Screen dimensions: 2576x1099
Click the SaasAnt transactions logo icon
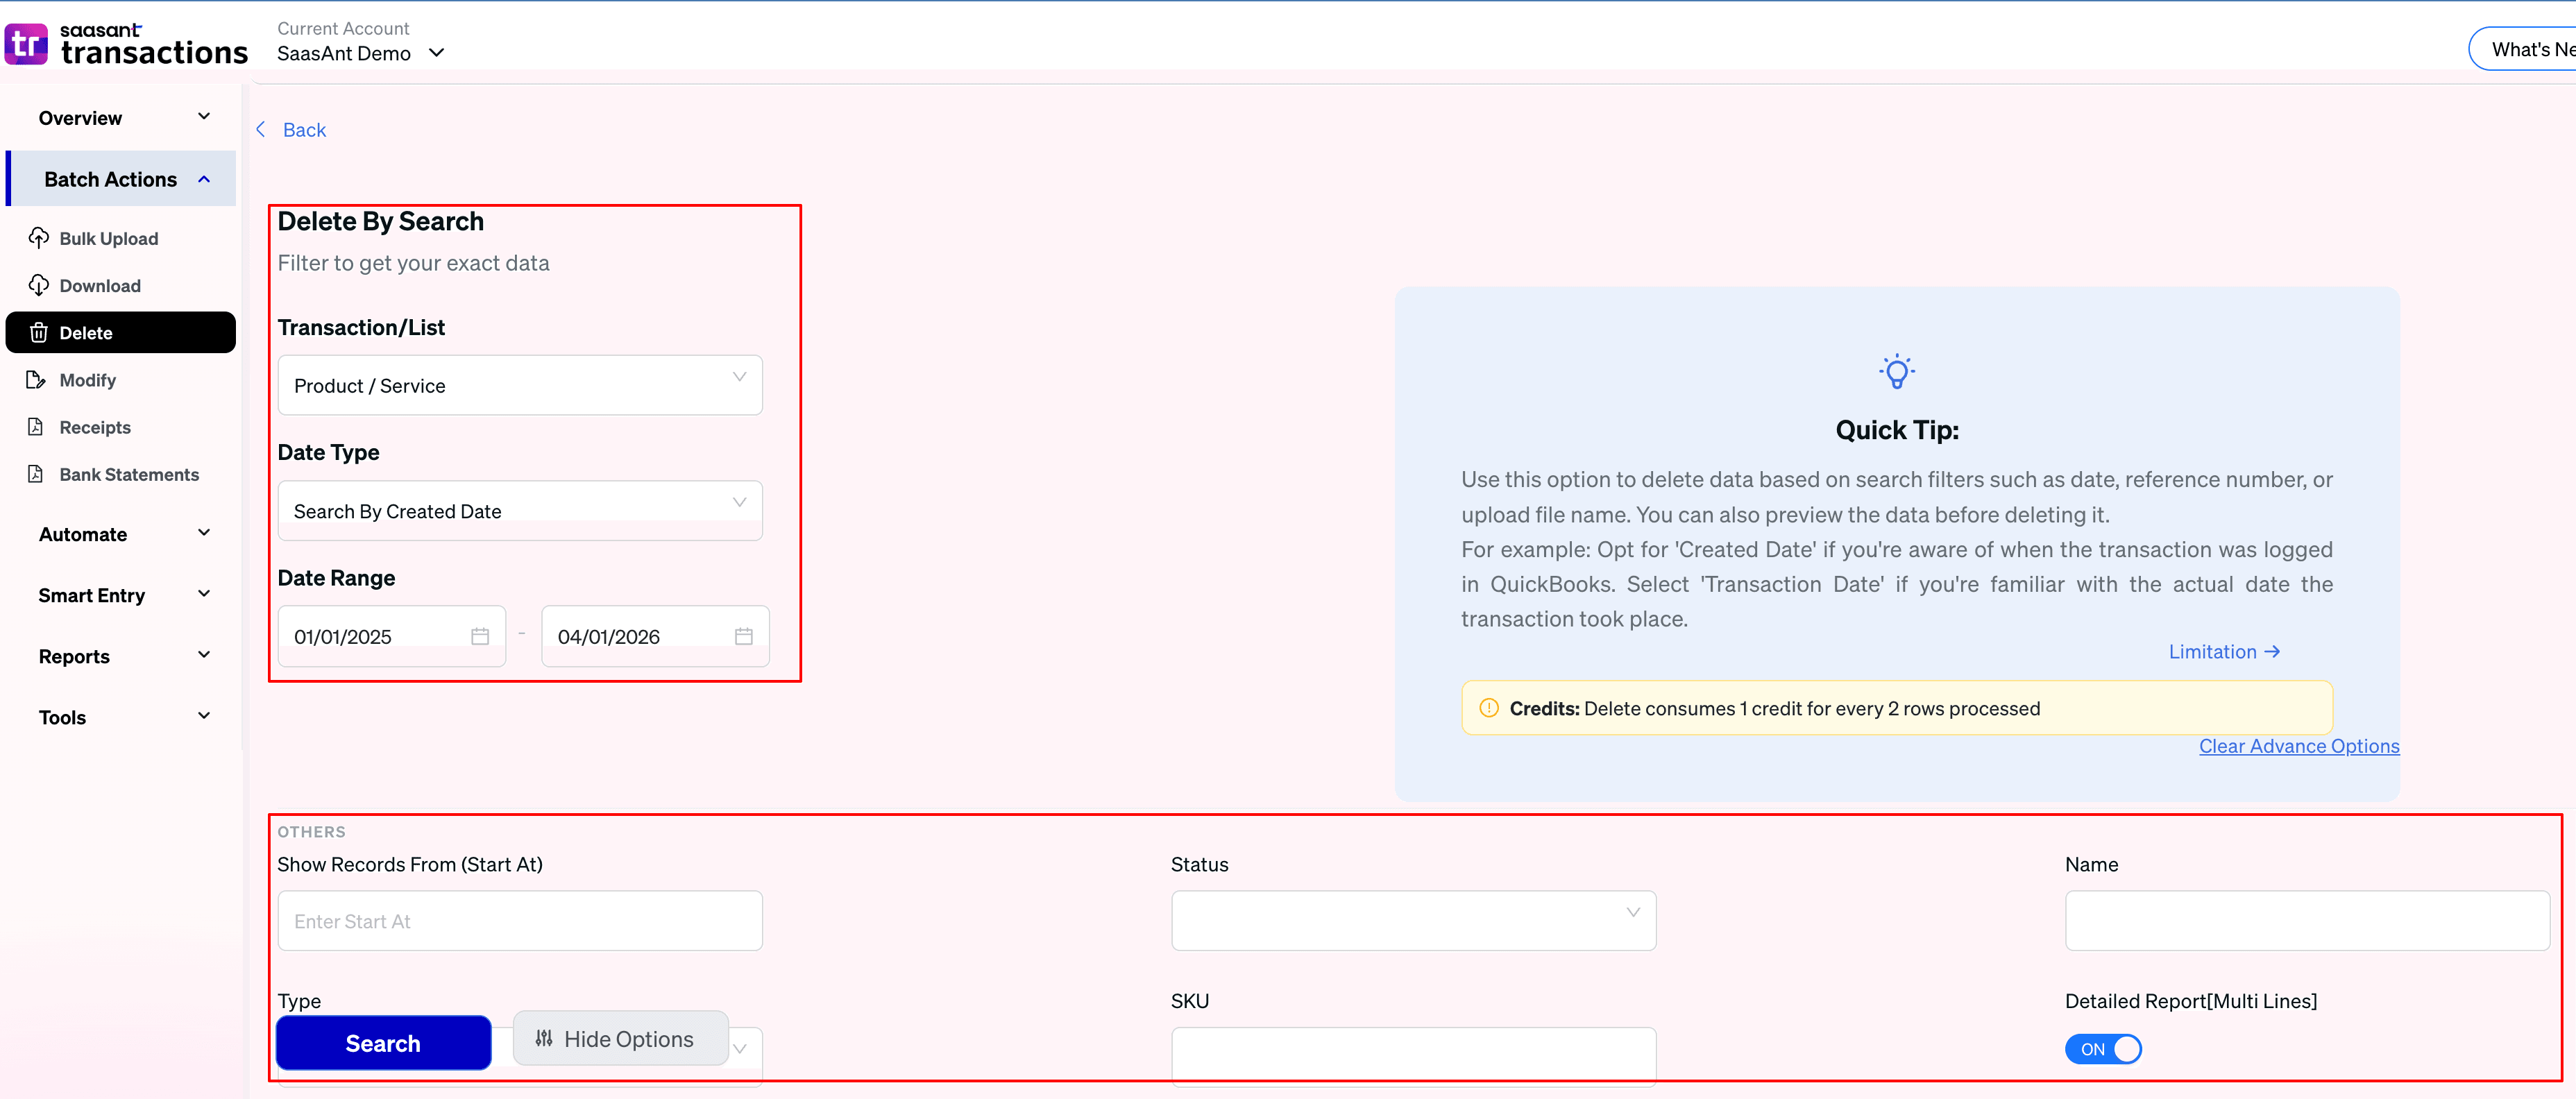coord(26,45)
